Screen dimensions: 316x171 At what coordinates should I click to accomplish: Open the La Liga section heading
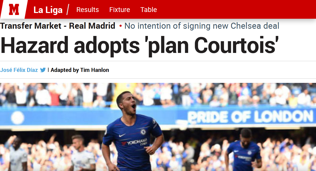coord(48,10)
